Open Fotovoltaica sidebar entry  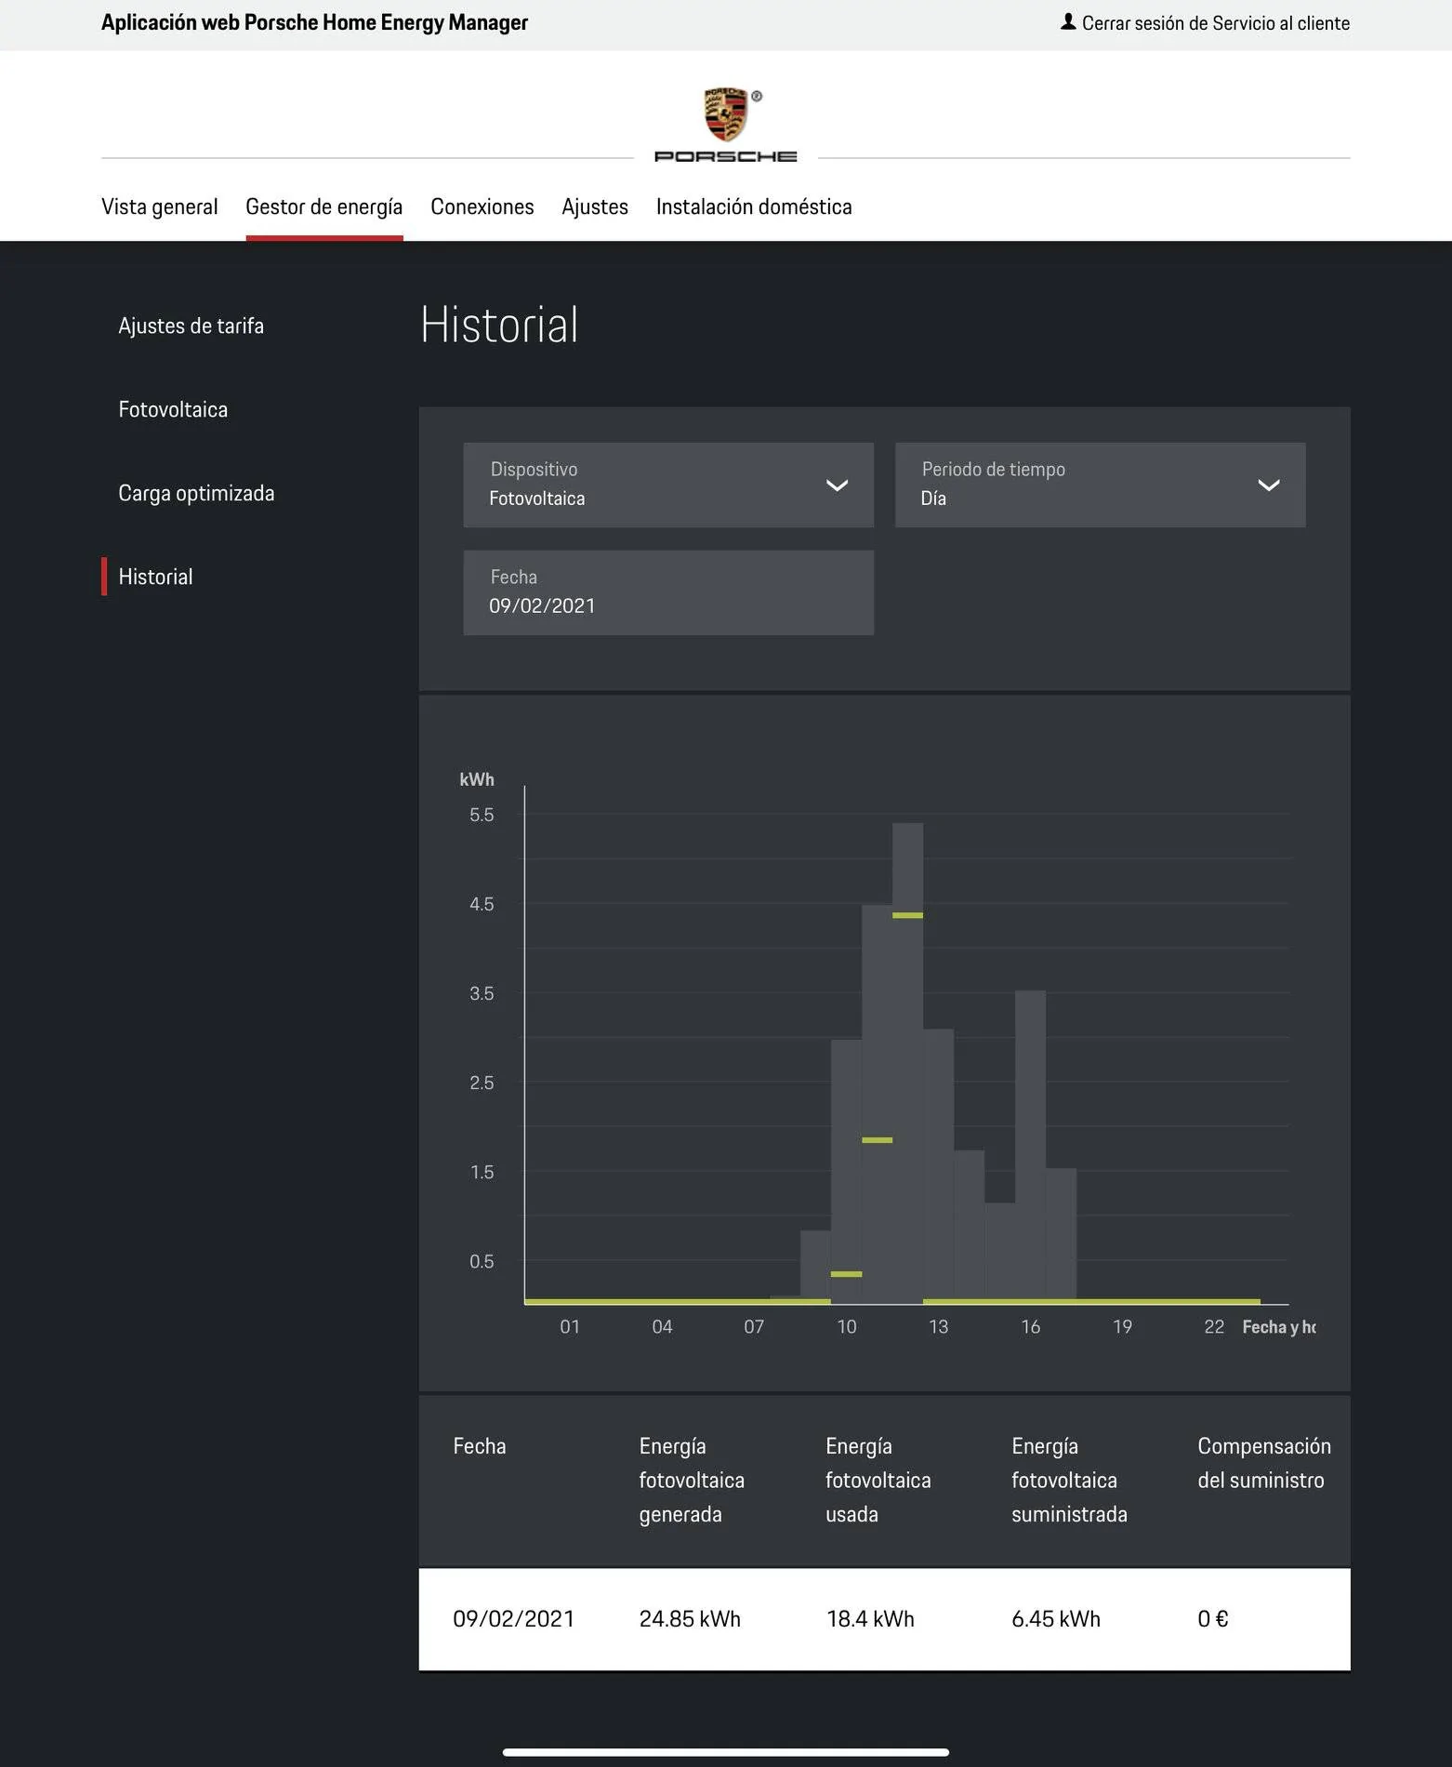click(173, 409)
